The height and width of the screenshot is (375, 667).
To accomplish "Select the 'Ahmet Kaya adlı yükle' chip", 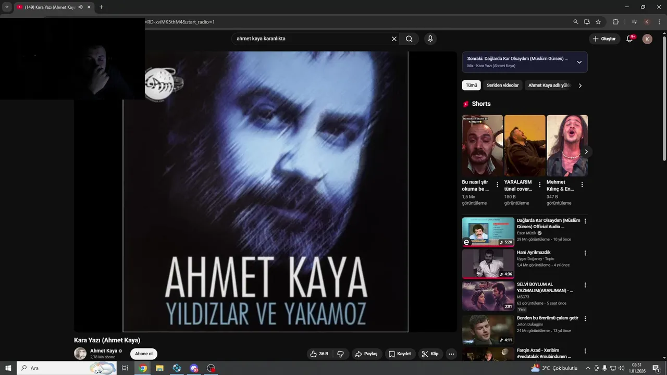I will pos(549,85).
